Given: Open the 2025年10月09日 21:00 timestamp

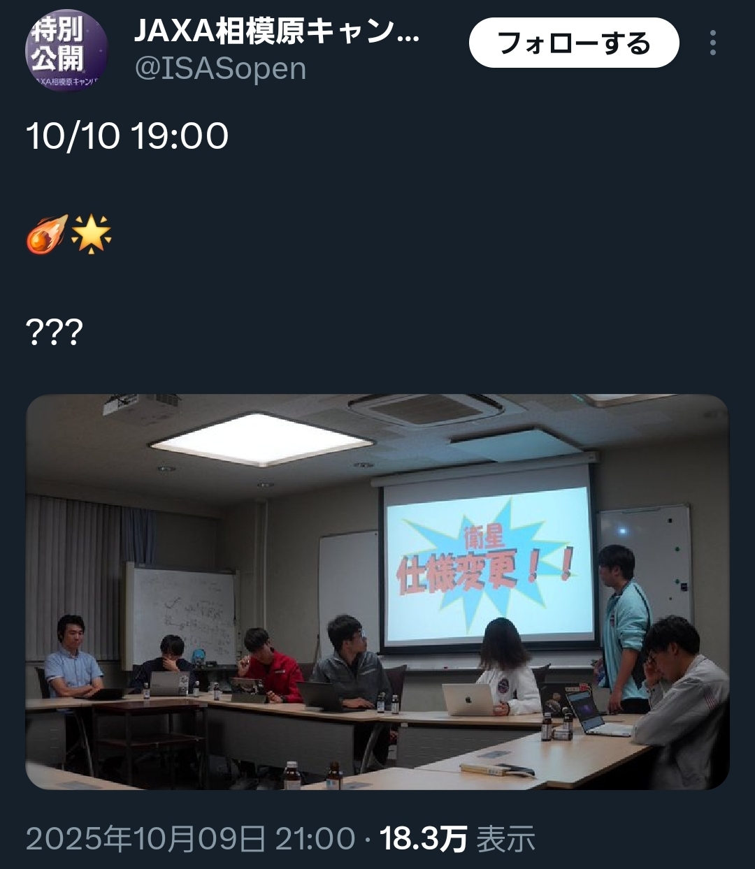Looking at the screenshot, I should point(191,838).
